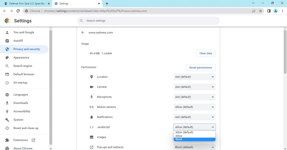Collapse the JavaScript permission dropdown
The height and width of the screenshot is (150, 287).
point(195,127)
